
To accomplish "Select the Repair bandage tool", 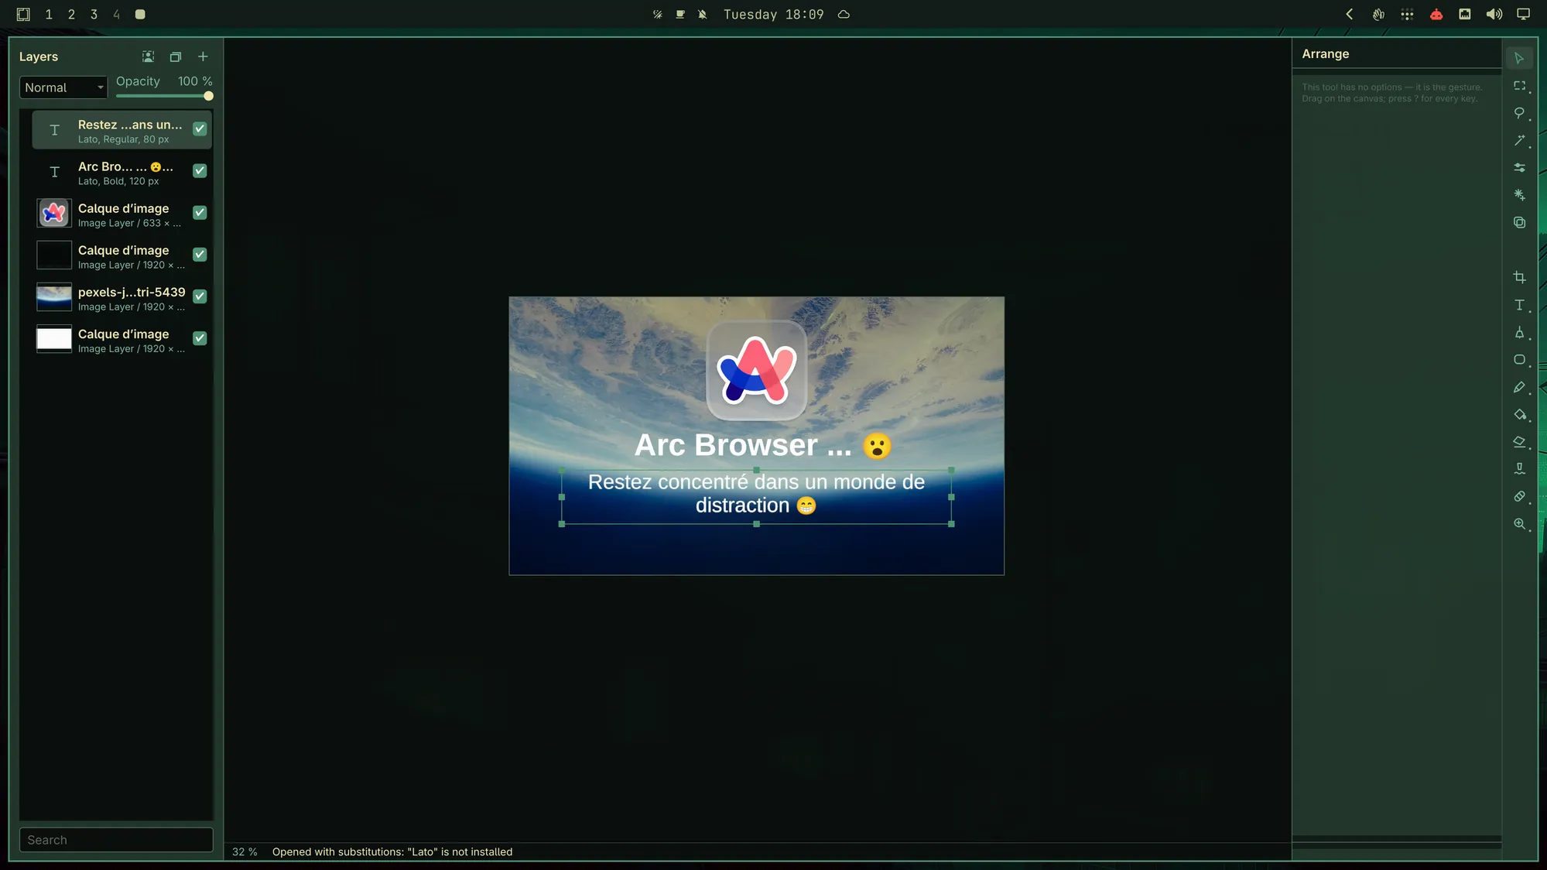I will 1519,496.
